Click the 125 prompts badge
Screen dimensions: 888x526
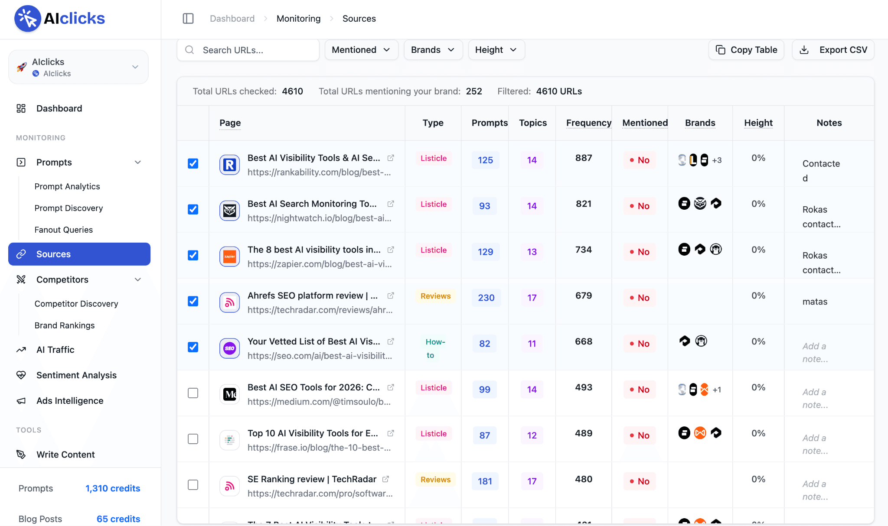coord(485,160)
